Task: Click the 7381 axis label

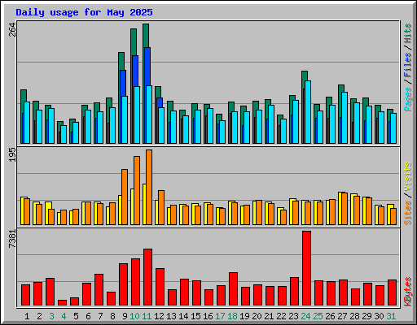Action: tap(13, 239)
